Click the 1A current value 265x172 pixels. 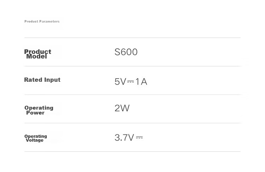pyautogui.click(x=141, y=82)
